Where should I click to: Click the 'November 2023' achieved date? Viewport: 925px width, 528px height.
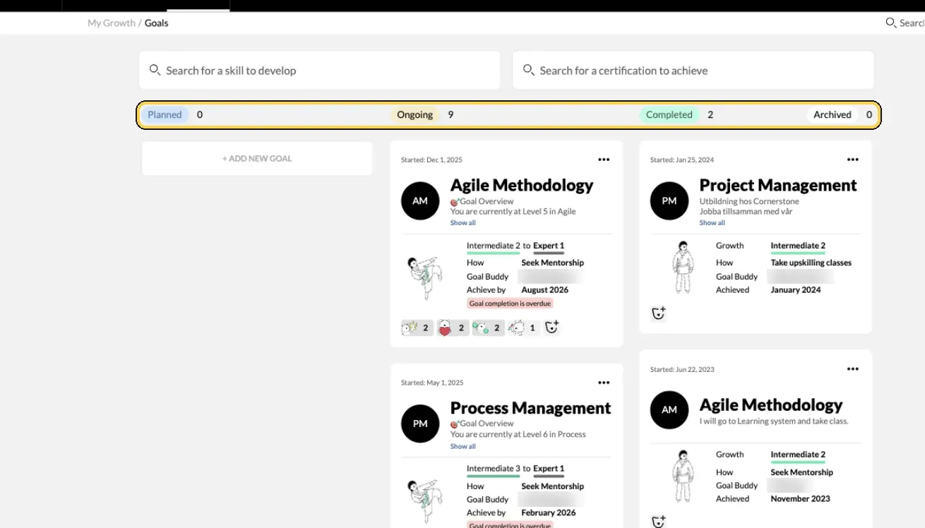point(800,499)
